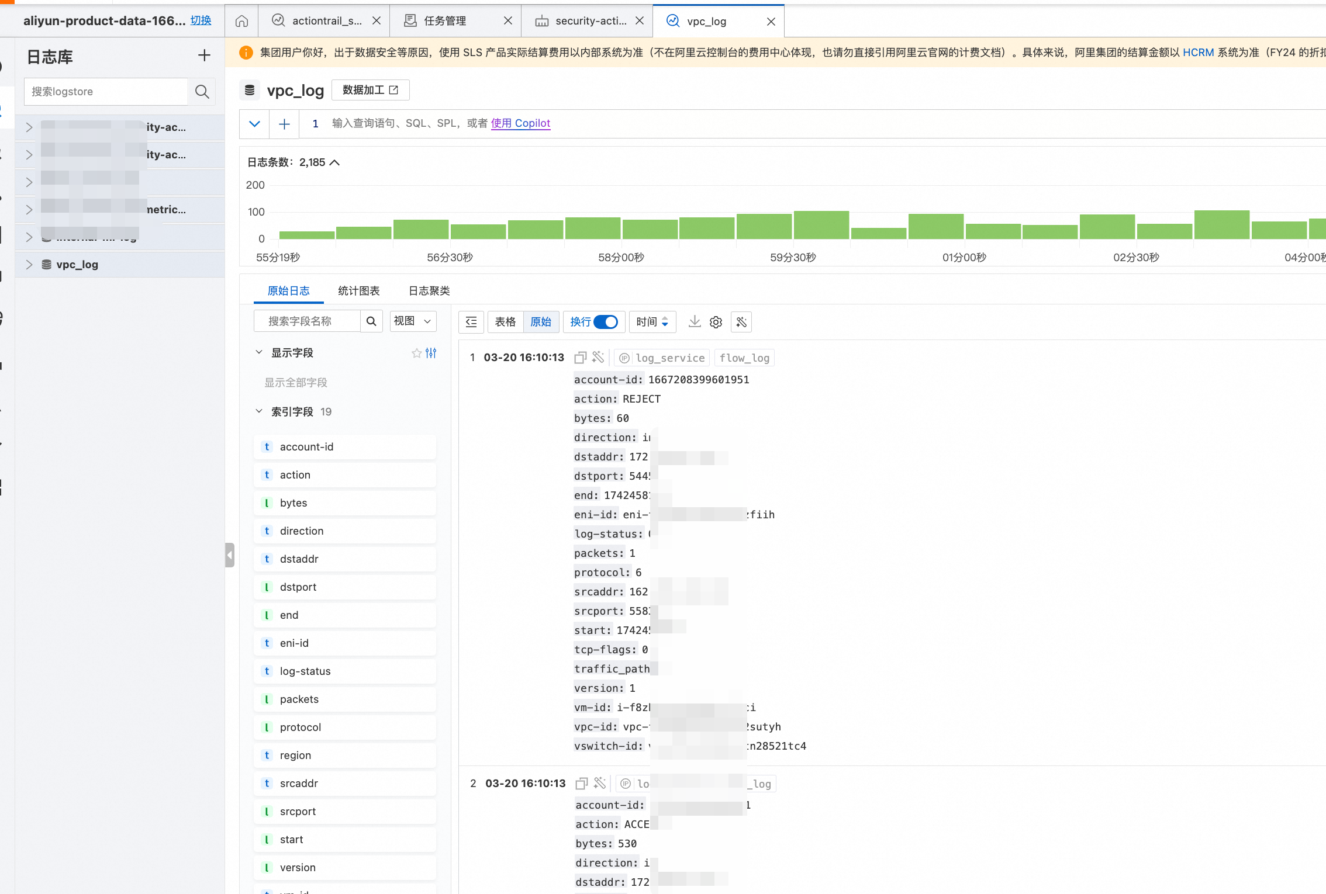Select the 统计图表 tab
The image size is (1326, 894).
359,290
